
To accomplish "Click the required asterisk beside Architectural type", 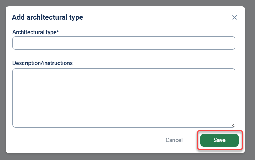I will coord(58,32).
